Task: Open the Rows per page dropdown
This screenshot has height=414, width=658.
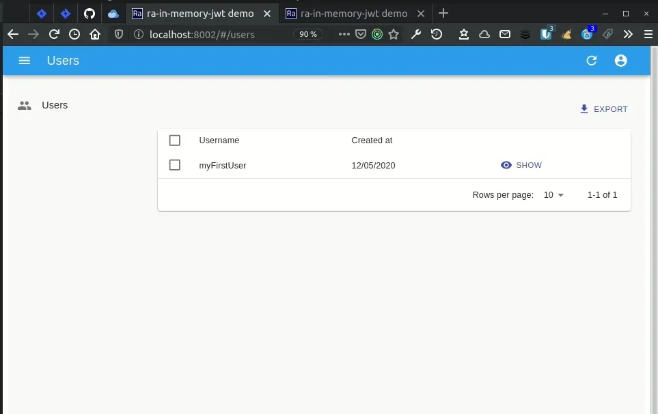Action: pos(553,195)
